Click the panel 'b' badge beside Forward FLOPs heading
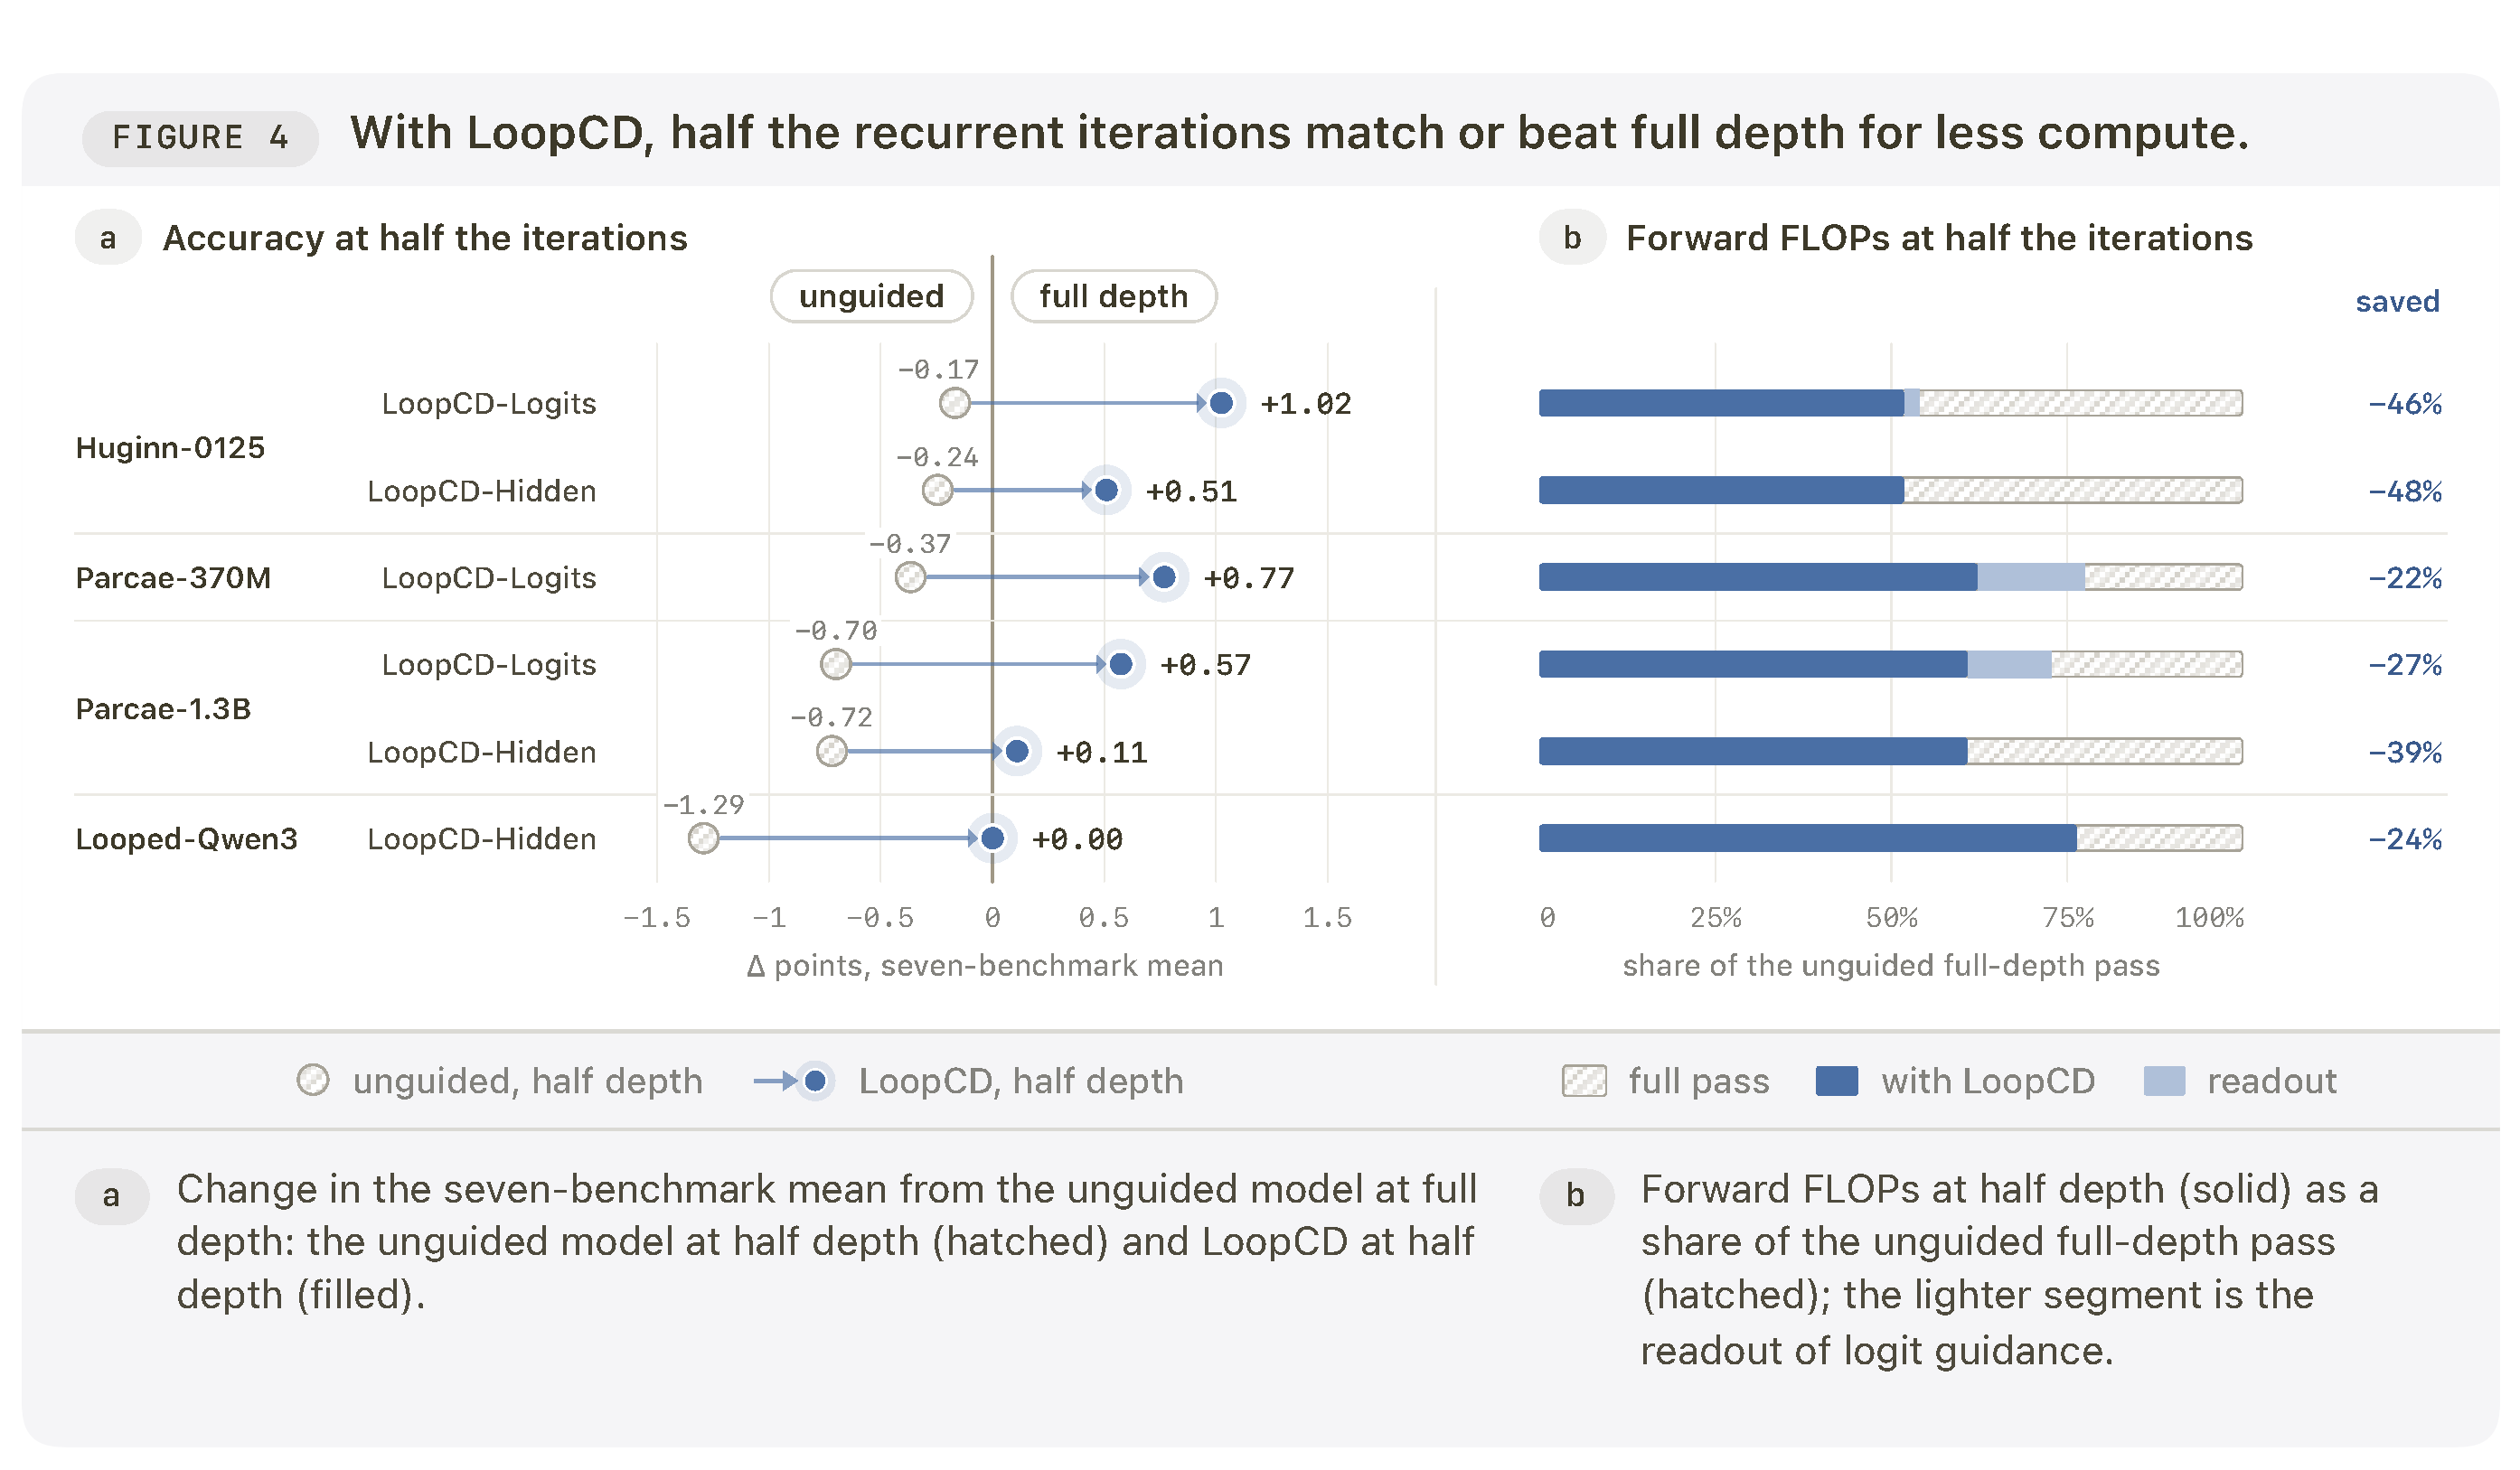 coord(1572,238)
